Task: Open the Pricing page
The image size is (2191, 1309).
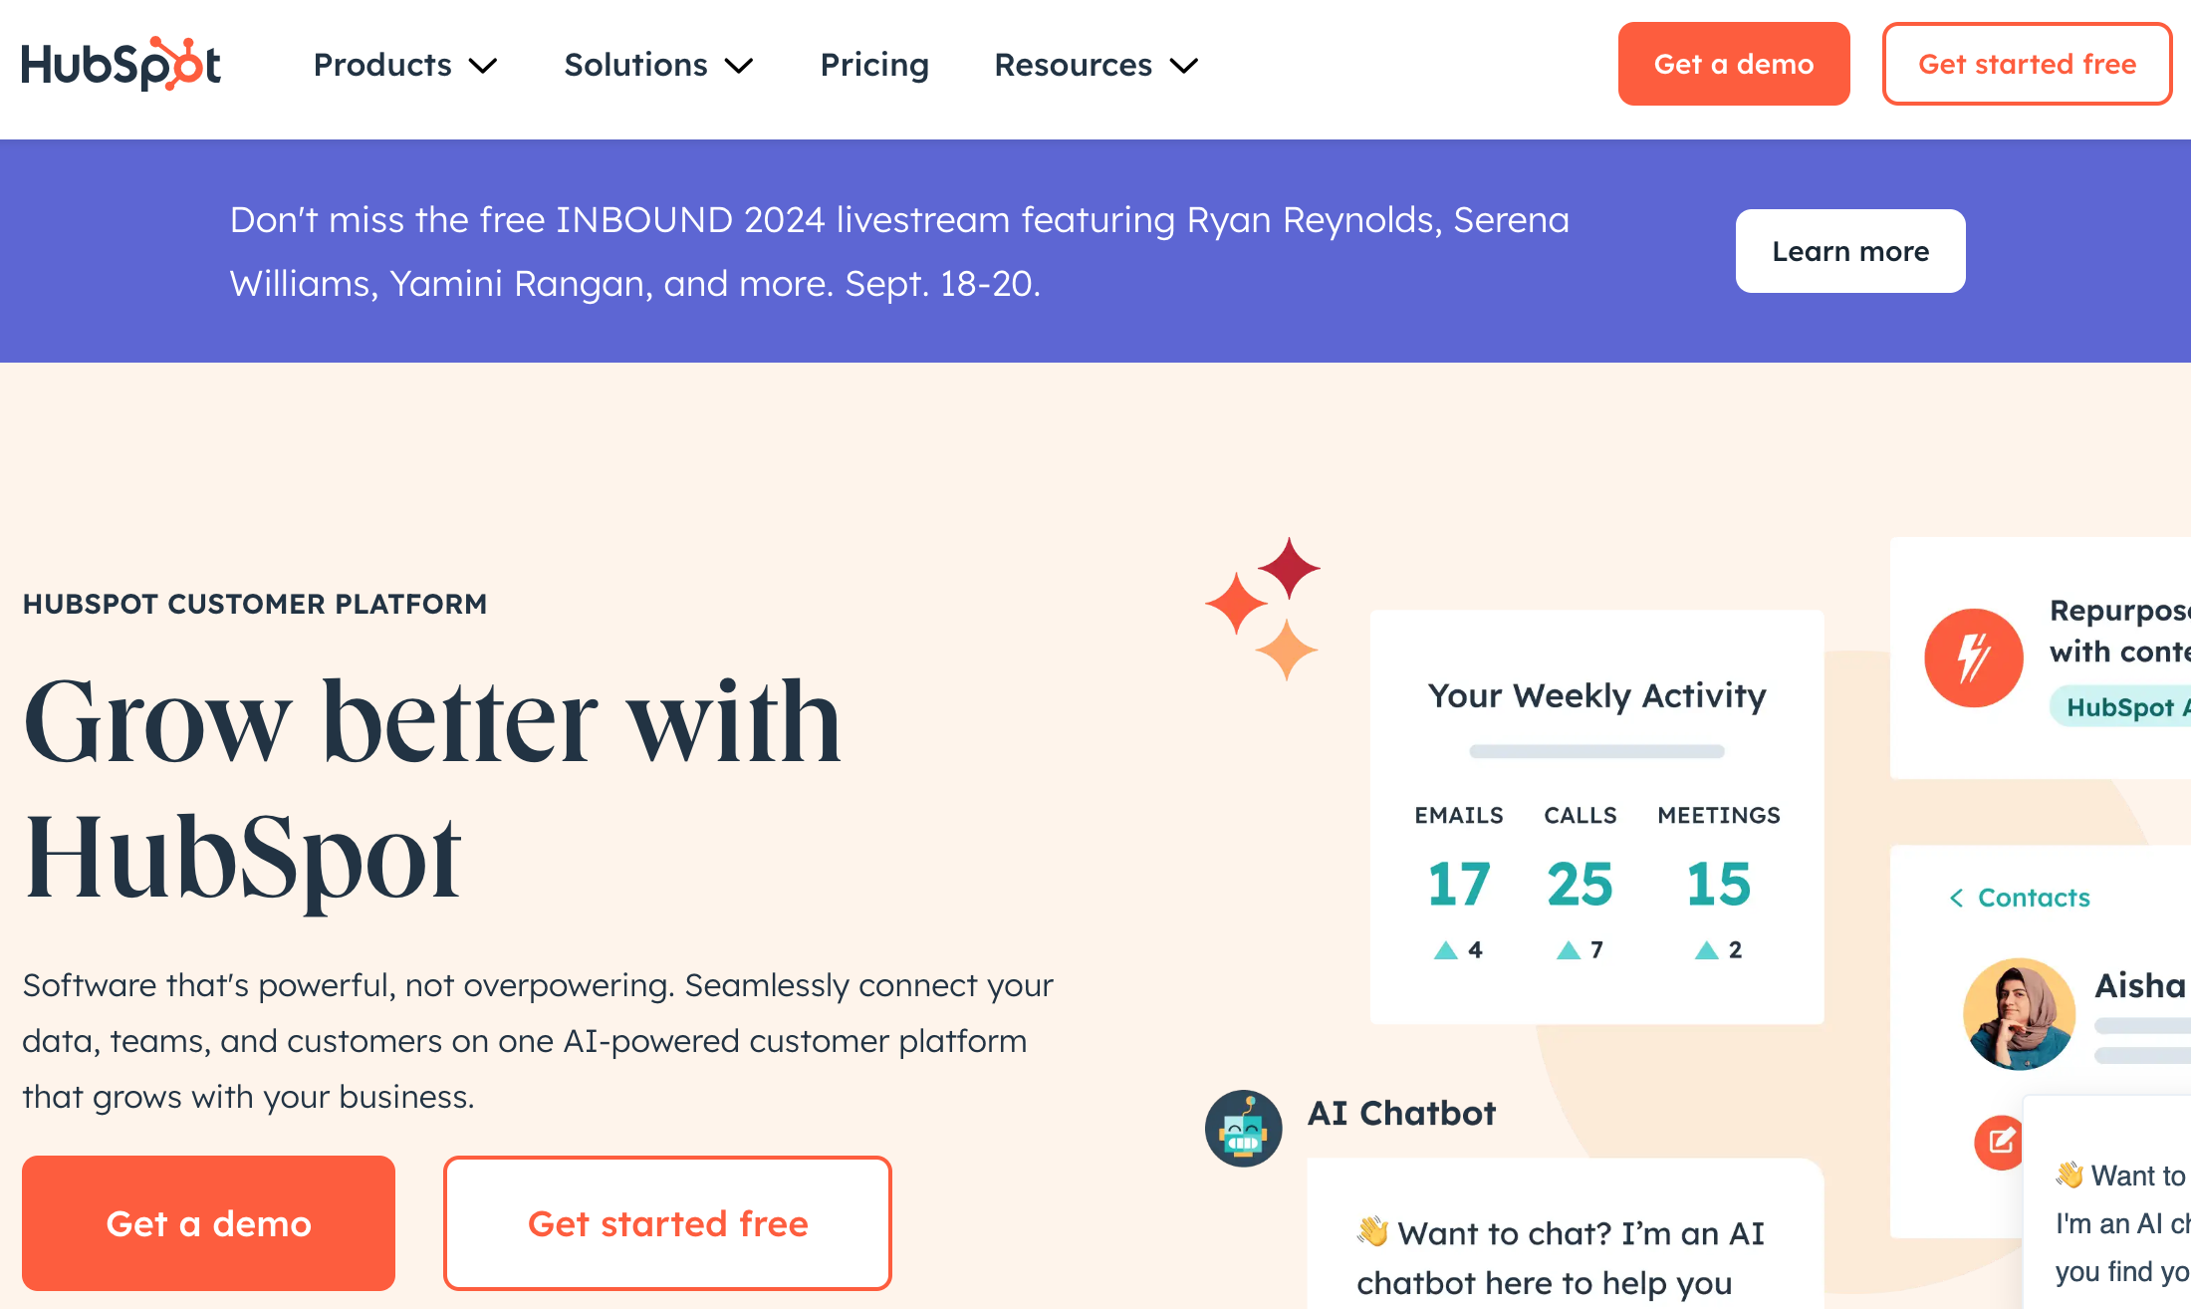Action: 874,65
